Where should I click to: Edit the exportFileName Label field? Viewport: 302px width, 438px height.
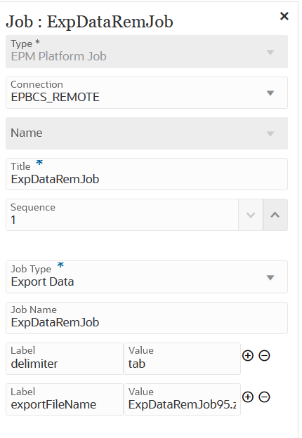coord(65,399)
